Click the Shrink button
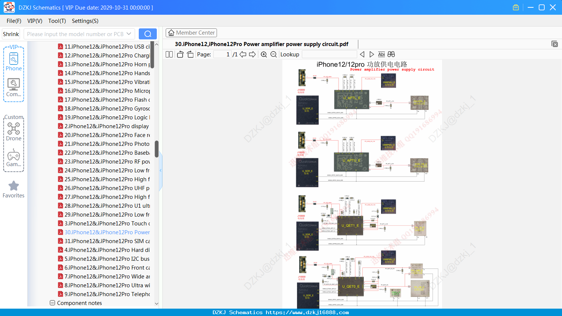 point(11,34)
